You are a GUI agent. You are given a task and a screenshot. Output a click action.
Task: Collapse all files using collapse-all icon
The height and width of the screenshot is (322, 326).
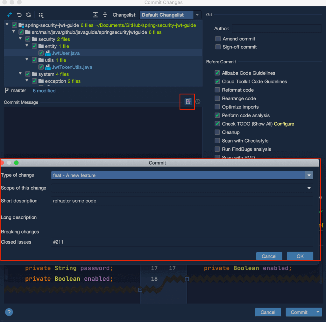(x=105, y=15)
